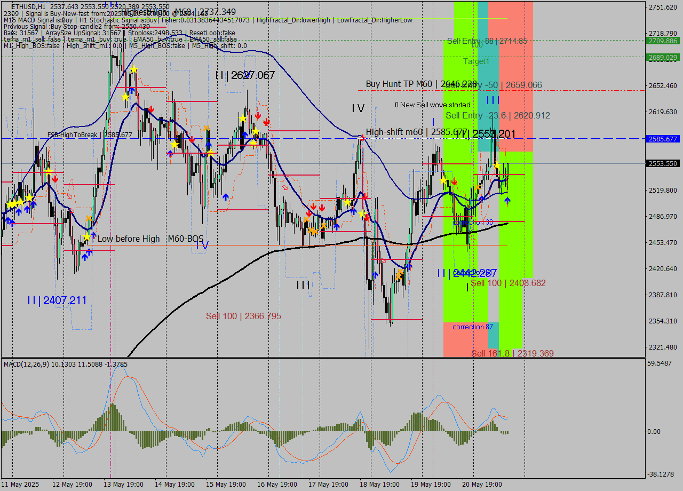Click the 'Target1' label in green zone
The width and height of the screenshot is (683, 491).
[x=476, y=61]
